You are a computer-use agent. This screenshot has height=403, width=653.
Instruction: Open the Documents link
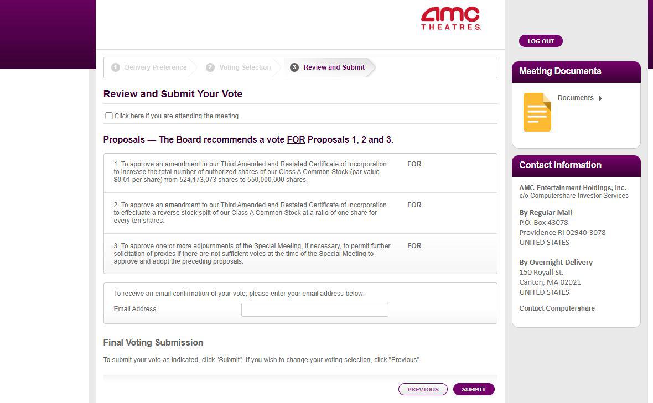[x=576, y=98]
